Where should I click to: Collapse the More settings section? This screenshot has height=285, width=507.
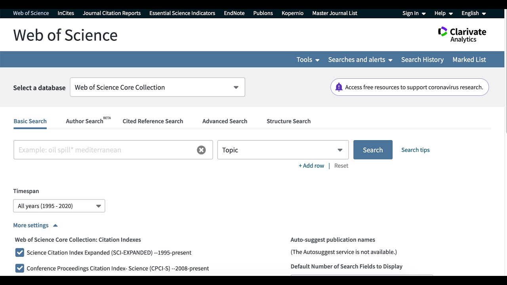pyautogui.click(x=35, y=225)
